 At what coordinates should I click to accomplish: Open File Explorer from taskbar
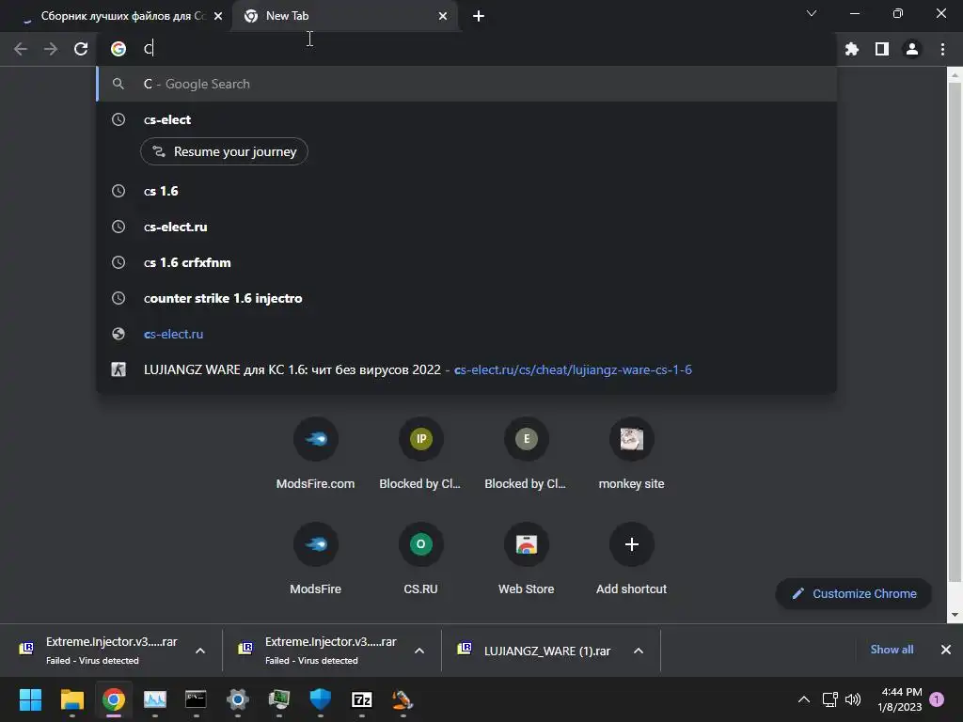pos(71,699)
